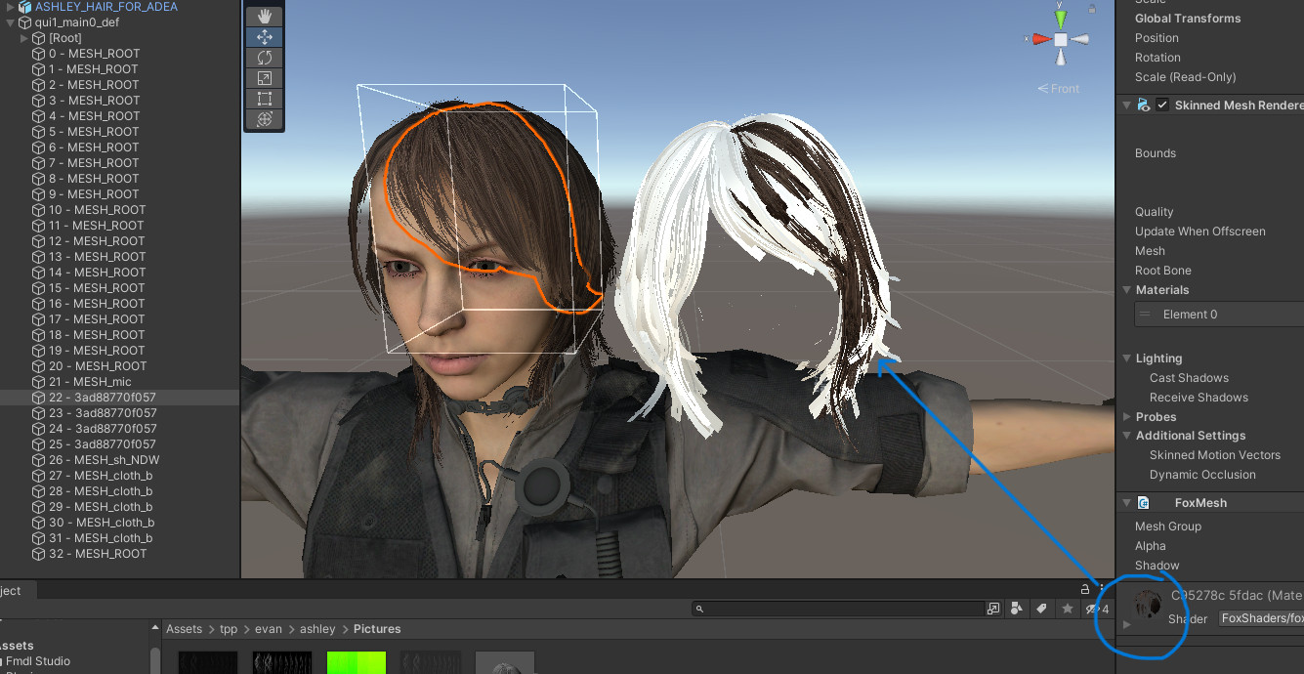The height and width of the screenshot is (674, 1304).
Task: Select the Scale tool
Action: tap(264, 78)
